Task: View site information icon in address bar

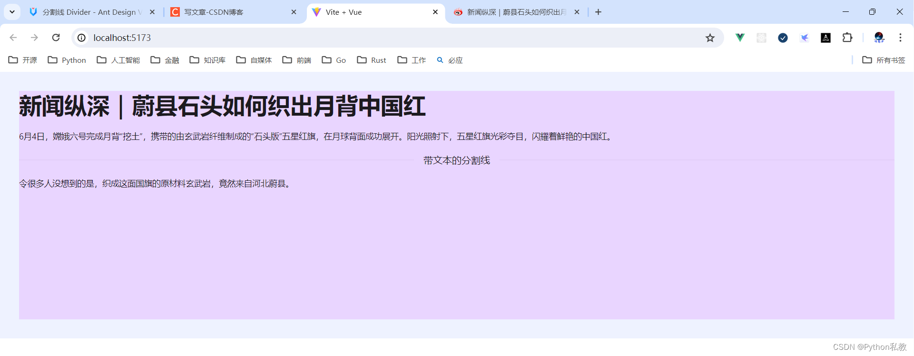Action: tap(82, 38)
